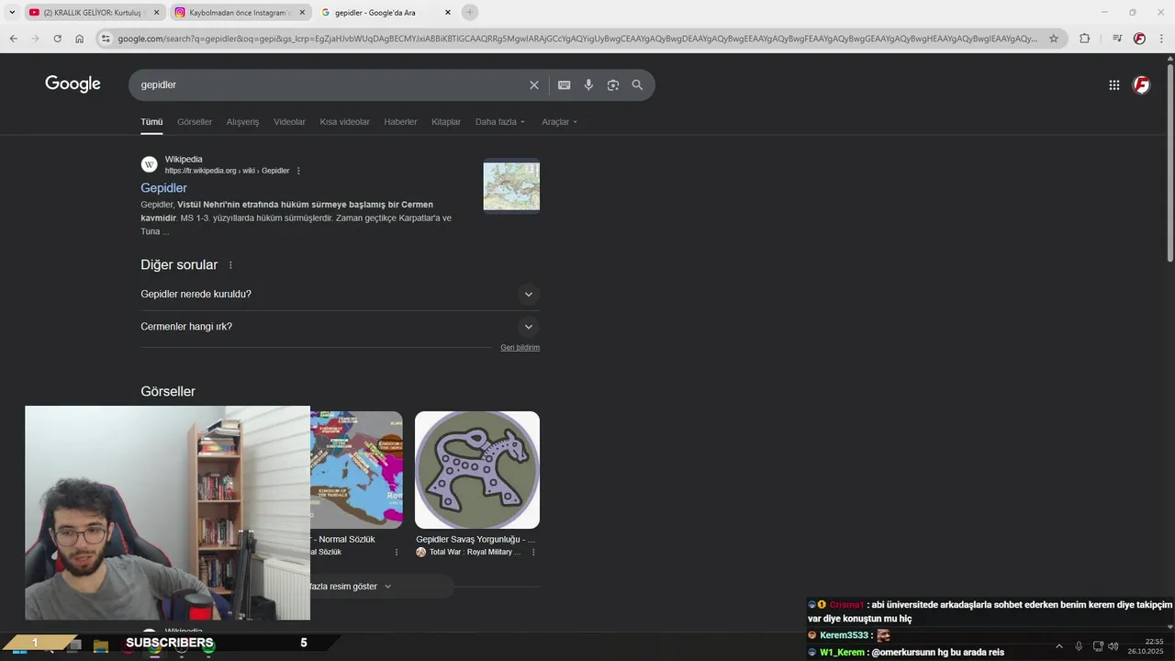Viewport: 1175px width, 661px height.
Task: Open the Google apps grid
Action: coord(1113,84)
